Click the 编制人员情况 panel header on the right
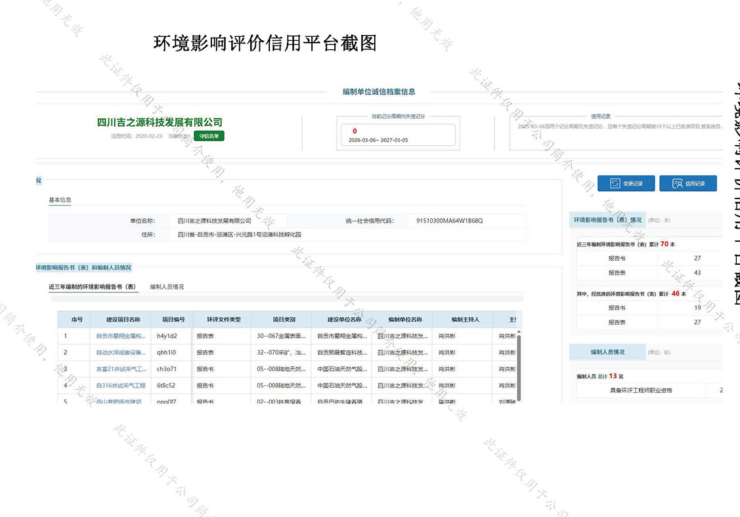The width and height of the screenshot is (740, 517). point(607,351)
